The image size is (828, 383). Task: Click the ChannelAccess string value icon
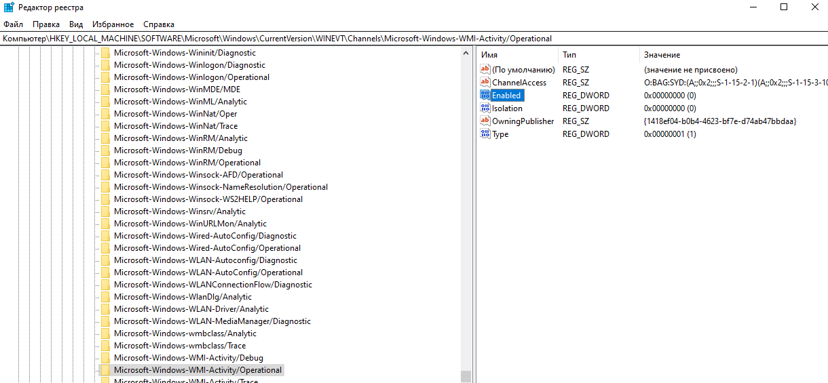485,83
